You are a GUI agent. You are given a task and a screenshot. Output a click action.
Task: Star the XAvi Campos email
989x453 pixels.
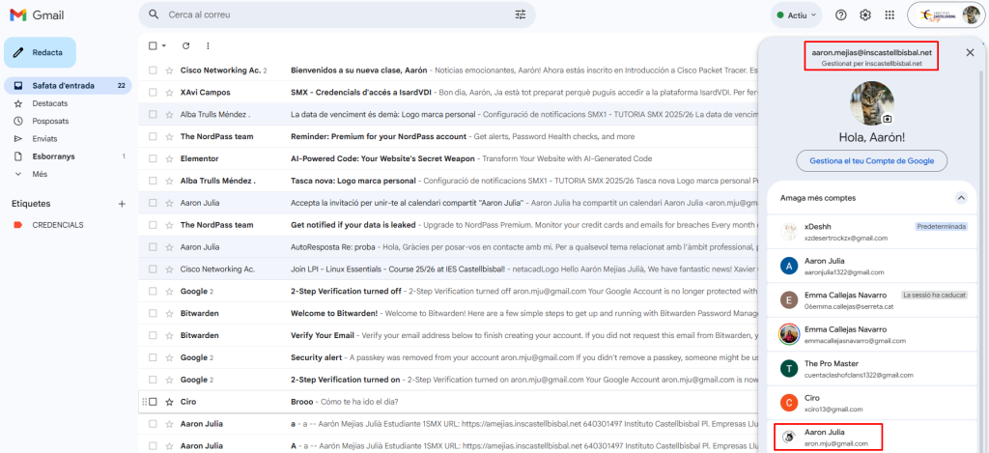coord(169,92)
